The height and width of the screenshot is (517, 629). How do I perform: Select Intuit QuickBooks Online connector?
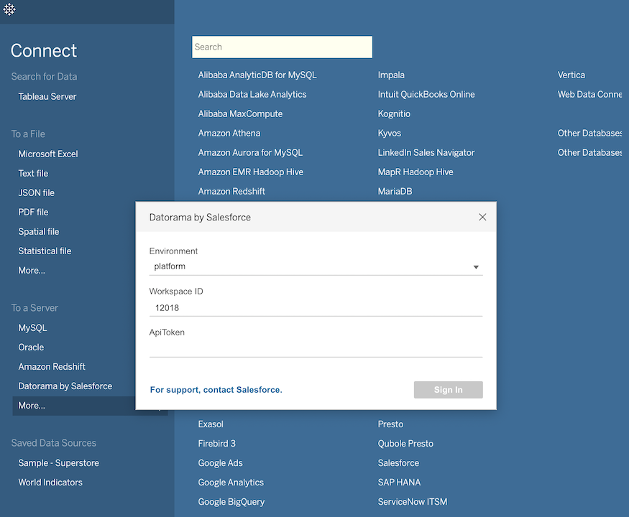tap(426, 95)
